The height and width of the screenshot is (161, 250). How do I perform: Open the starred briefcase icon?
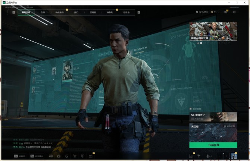coord(59,156)
